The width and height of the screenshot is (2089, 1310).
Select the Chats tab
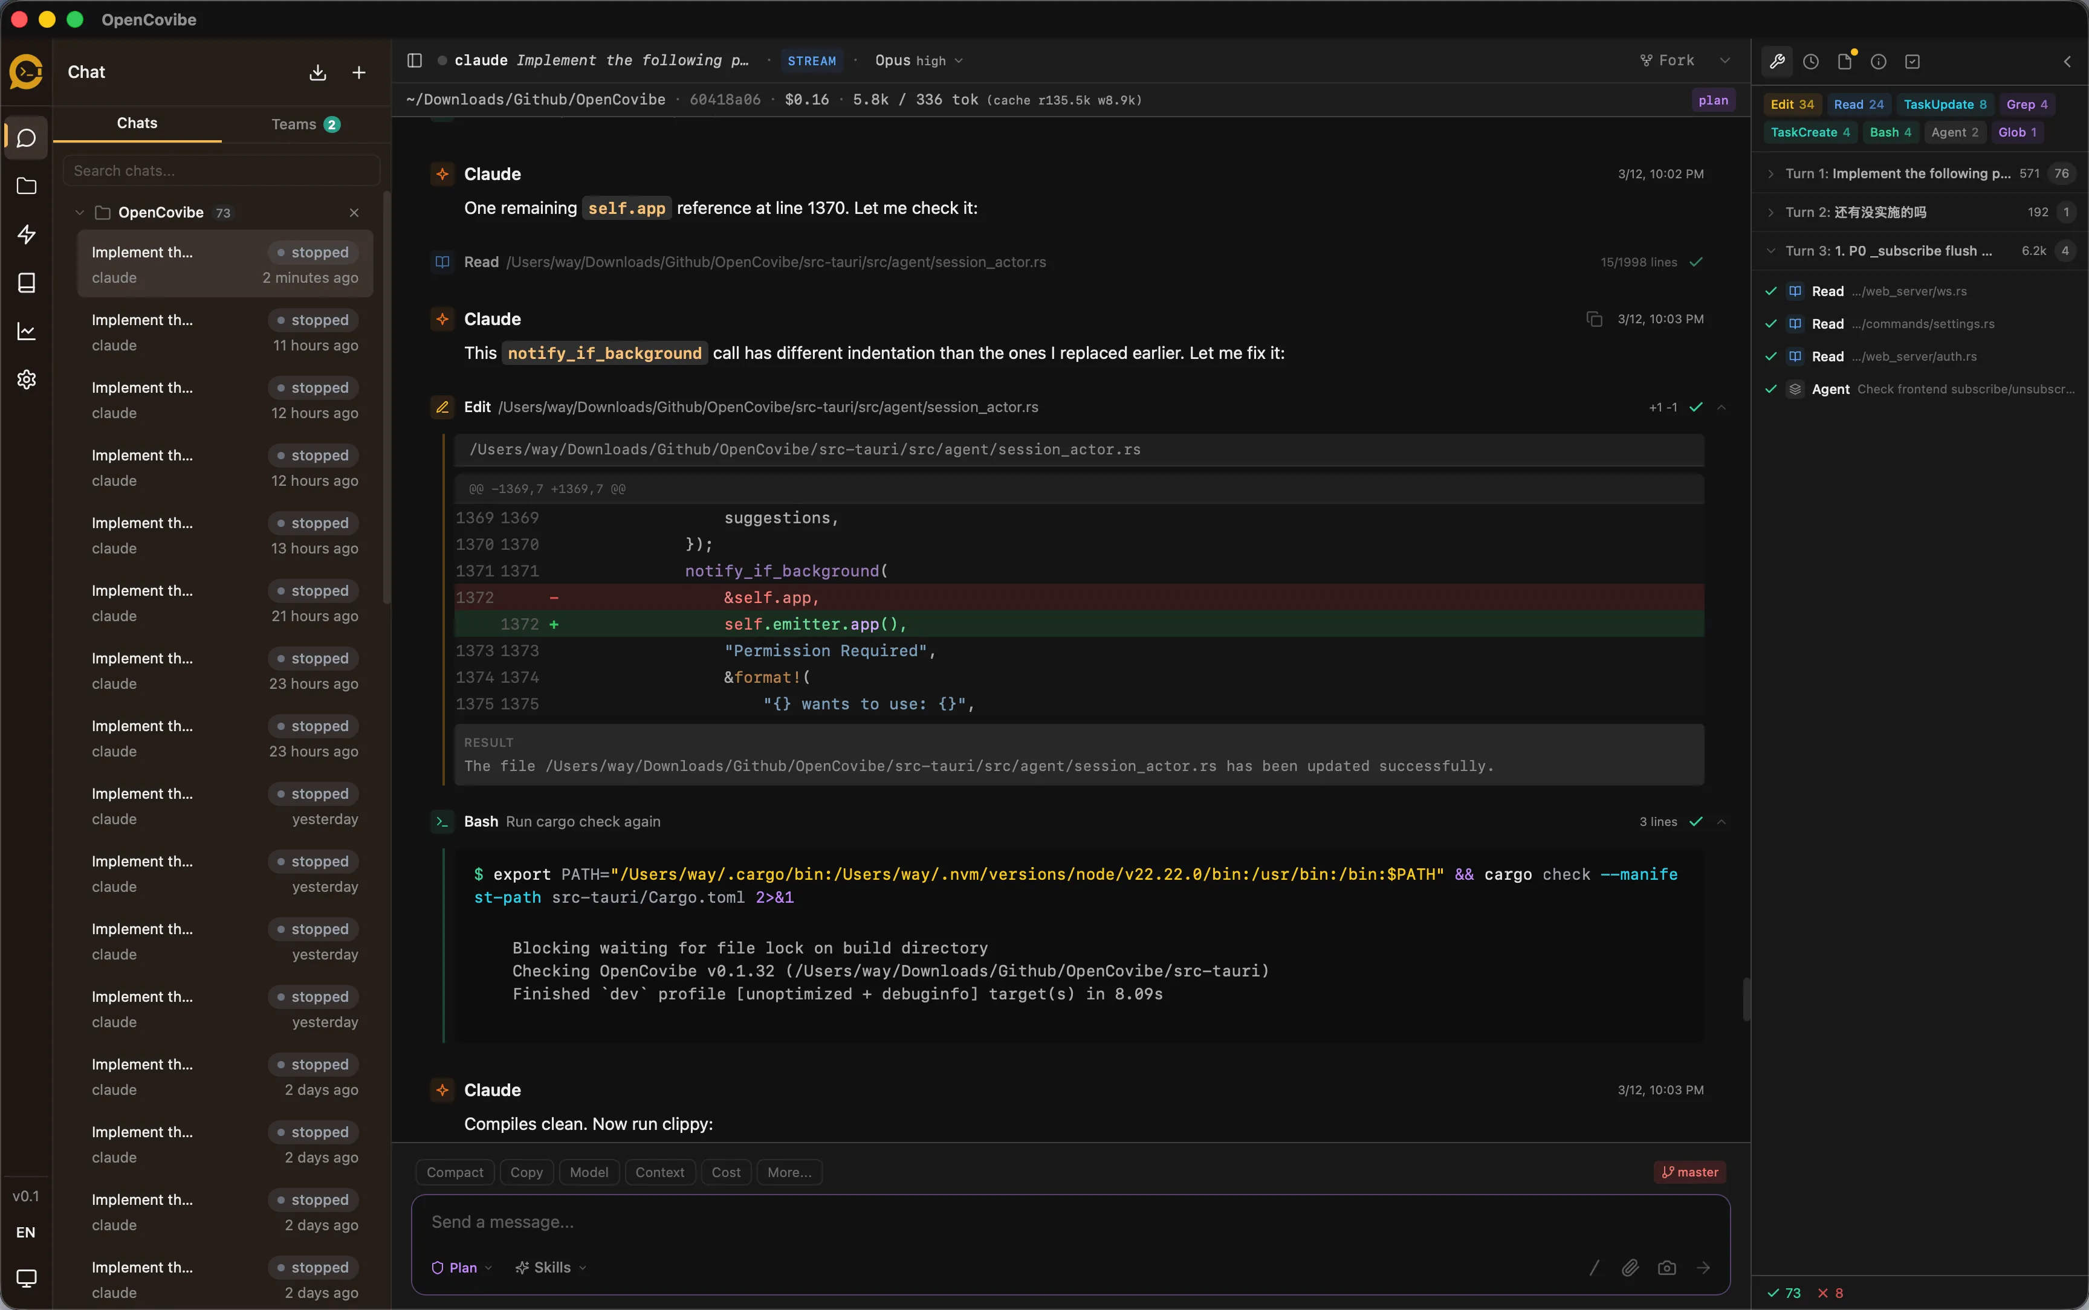(136, 124)
